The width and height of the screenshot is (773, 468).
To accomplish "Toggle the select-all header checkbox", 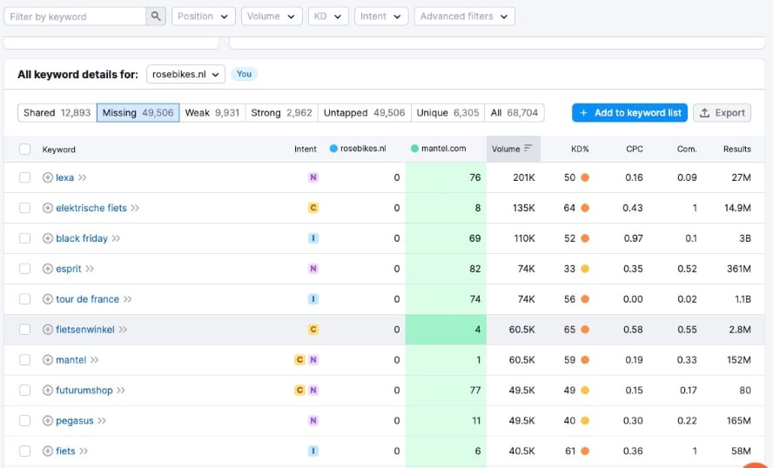I will 24,150.
